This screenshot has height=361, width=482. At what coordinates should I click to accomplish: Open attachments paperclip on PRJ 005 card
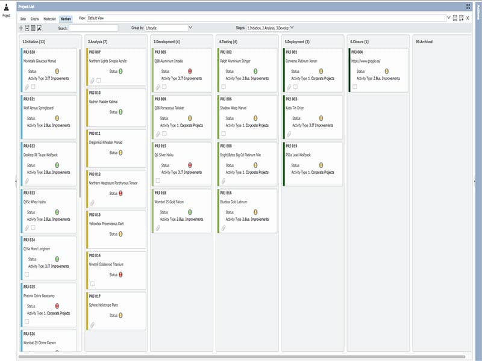(x=158, y=87)
